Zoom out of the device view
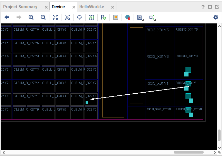Screen dimensions: 222x156 pyautogui.click(x=43, y=17)
